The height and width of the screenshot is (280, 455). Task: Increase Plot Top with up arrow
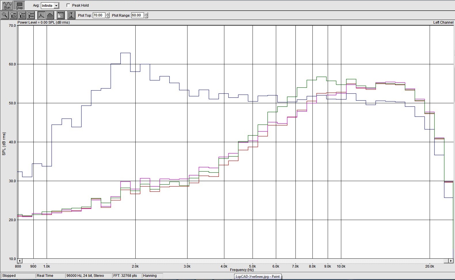coord(107,14)
